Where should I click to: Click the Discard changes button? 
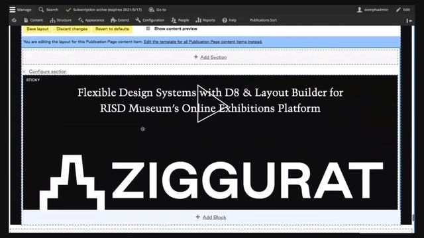click(72, 29)
